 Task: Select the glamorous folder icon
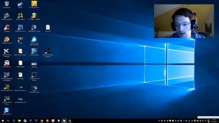tap(21, 52)
